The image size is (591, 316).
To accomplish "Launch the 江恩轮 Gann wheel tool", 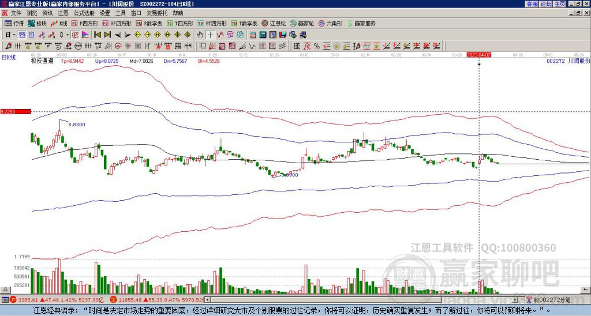I will [x=274, y=24].
